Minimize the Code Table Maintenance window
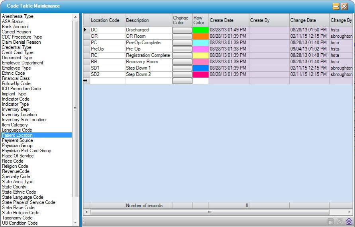 tap(336, 6)
